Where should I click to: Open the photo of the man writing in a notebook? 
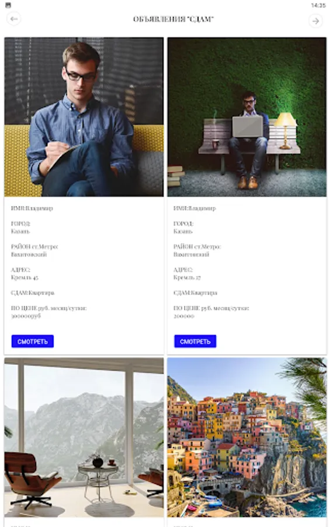click(84, 117)
